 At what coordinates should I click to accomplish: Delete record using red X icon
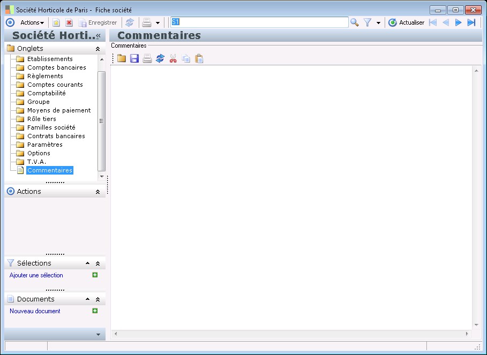tap(69, 22)
